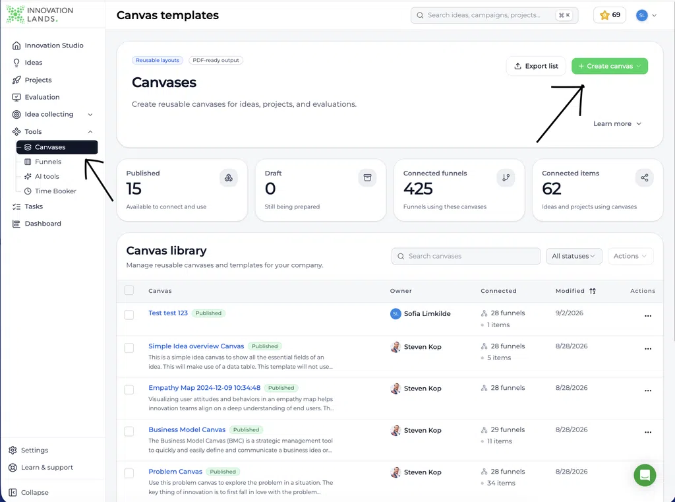This screenshot has height=502, width=675.
Task: Go to Innovation Studio
Action: (53, 46)
